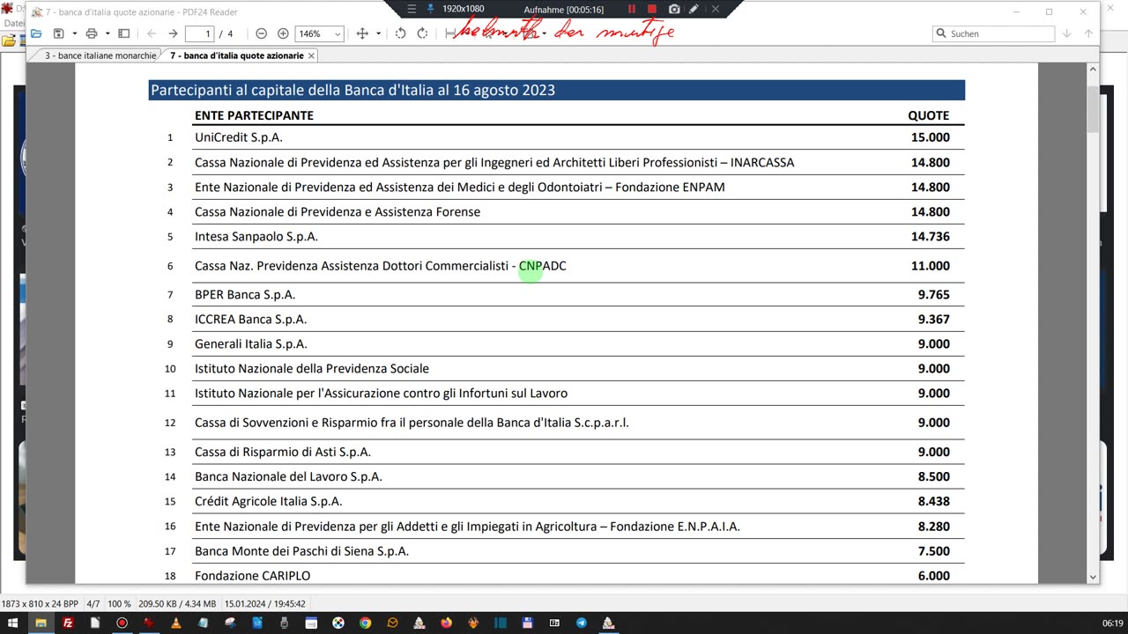Click the 'UniCredit S.p.A.' row text

point(238,137)
